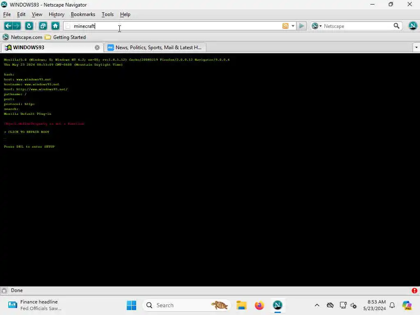
Task: Click the Mozilla Default Plug-in text
Action: tap(27, 114)
